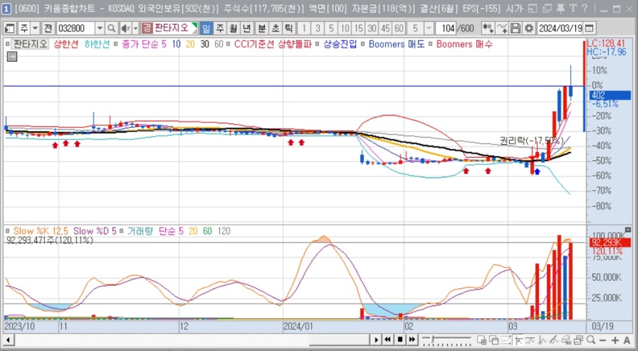
Task: Click the T font icon in title bar
Action: click(x=573, y=8)
